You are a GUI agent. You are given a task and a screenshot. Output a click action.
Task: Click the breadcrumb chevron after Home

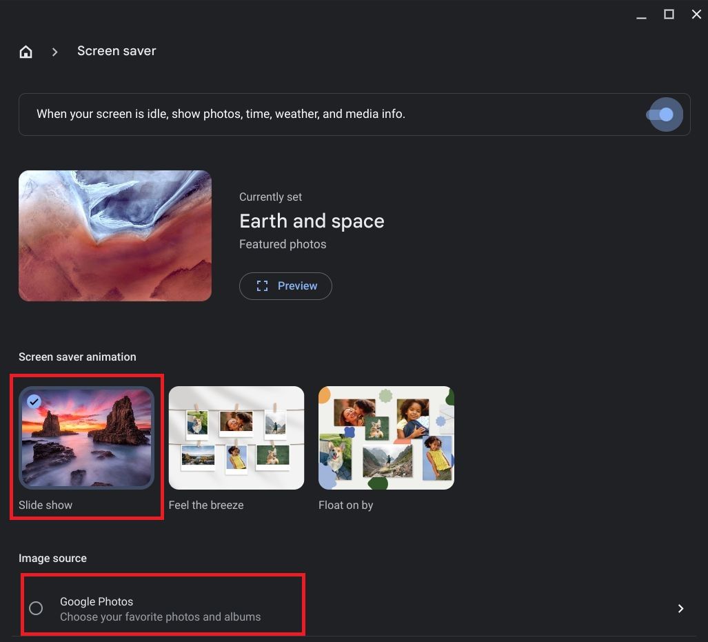click(54, 52)
